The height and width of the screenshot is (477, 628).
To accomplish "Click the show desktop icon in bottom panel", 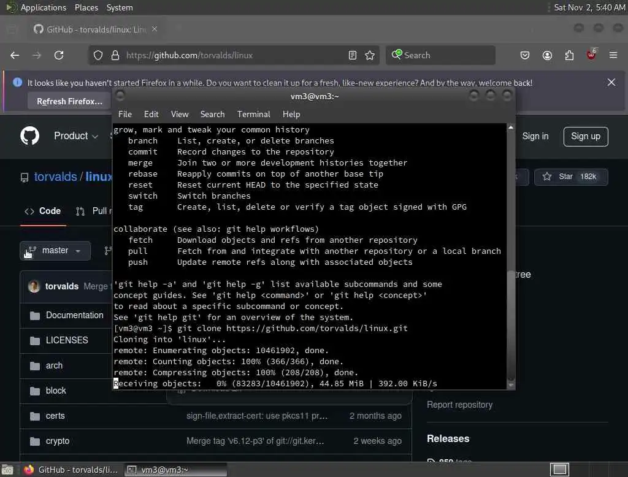I will pos(7,470).
